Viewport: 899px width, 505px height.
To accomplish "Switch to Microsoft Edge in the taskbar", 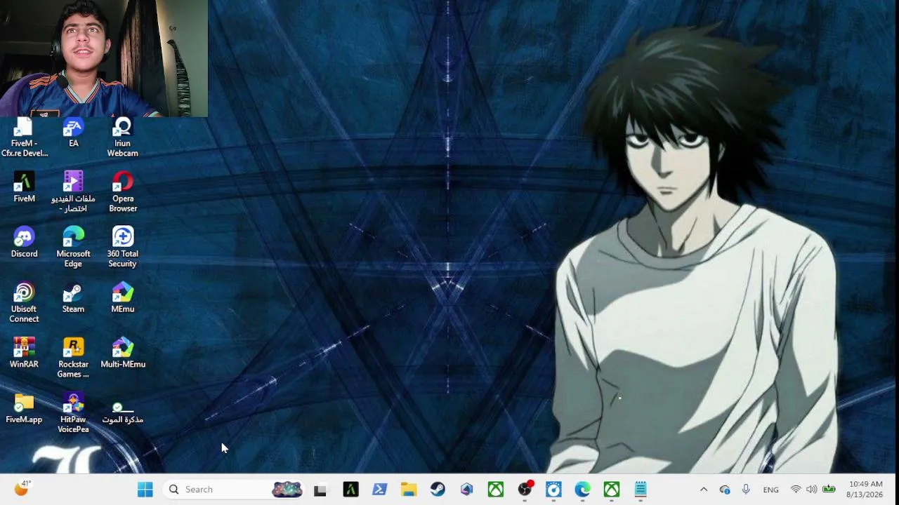I will coord(582,490).
